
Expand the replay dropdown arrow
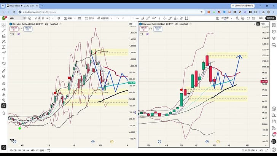point(111,18)
